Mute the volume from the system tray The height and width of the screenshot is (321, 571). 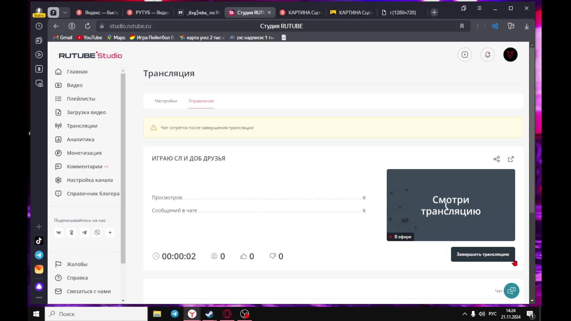482,314
